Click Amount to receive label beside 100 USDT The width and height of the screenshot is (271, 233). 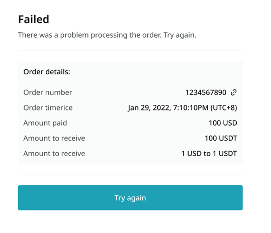(x=54, y=138)
